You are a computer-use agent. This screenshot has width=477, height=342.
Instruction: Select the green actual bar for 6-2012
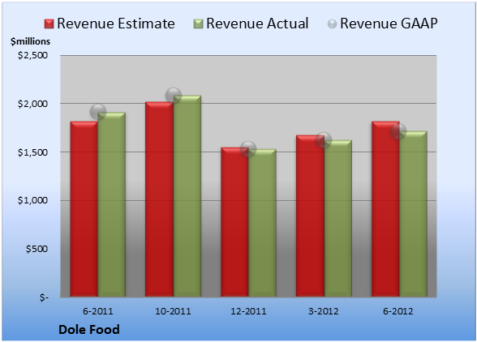(413, 214)
